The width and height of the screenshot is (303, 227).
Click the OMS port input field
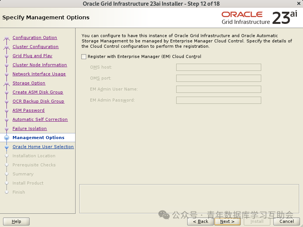point(219,78)
